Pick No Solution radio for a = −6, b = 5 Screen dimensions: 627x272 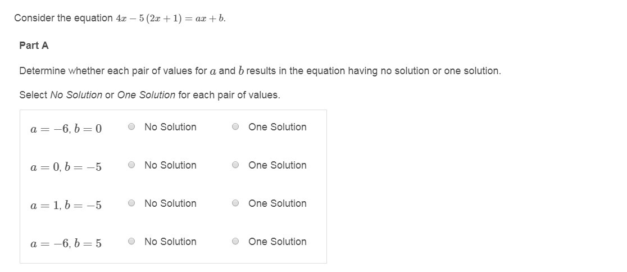tap(131, 242)
